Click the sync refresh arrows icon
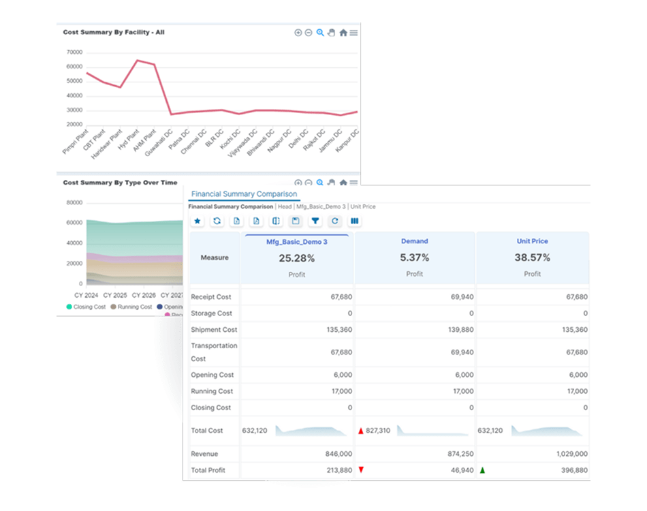Image resolution: width=647 pixels, height=511 pixels. click(217, 221)
